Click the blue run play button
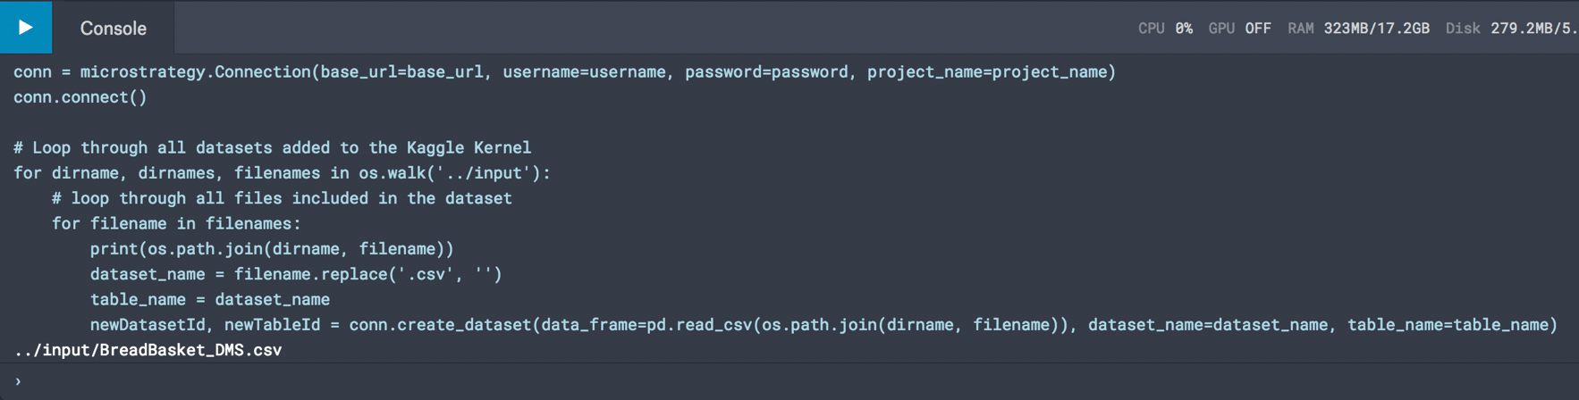Viewport: 1579px width, 400px height. [x=26, y=28]
